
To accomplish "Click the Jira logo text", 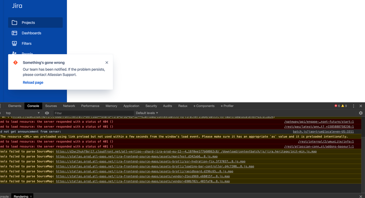I will click(x=17, y=6).
